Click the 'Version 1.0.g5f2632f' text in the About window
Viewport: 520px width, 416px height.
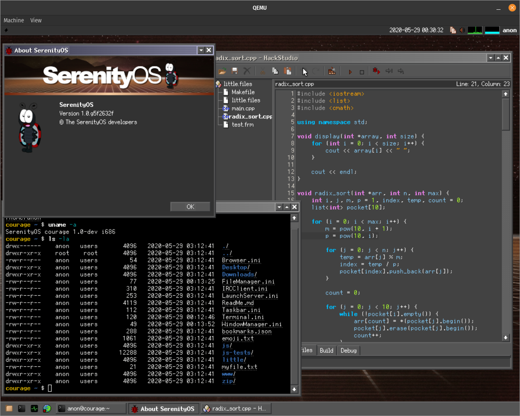point(86,113)
